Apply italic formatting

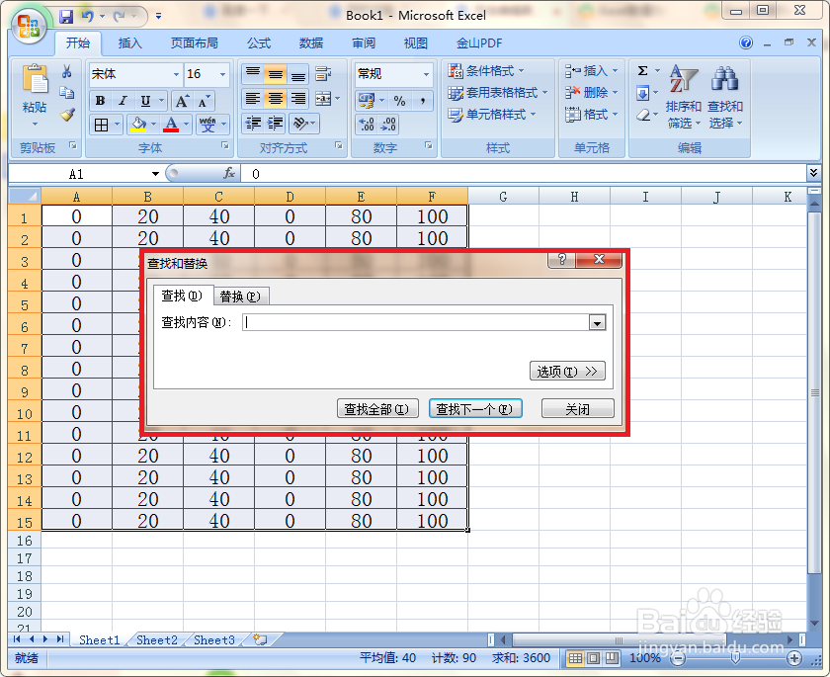point(123,99)
